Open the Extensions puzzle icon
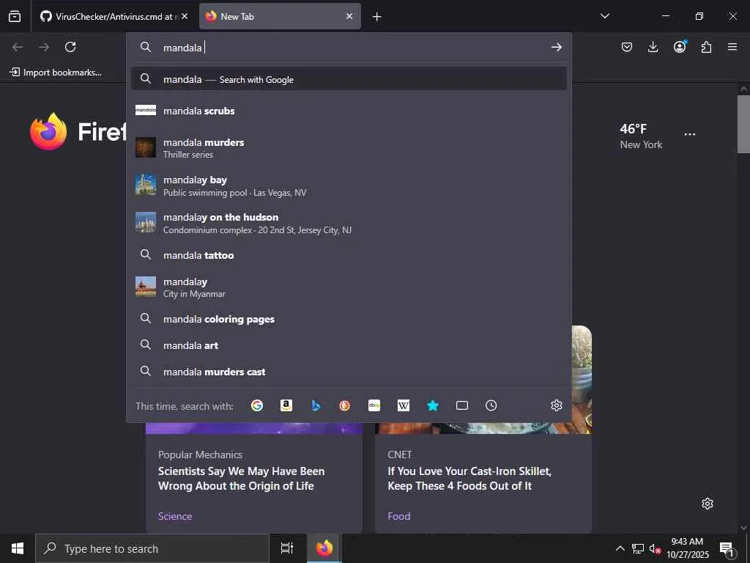Image resolution: width=750 pixels, height=563 pixels. click(x=706, y=47)
